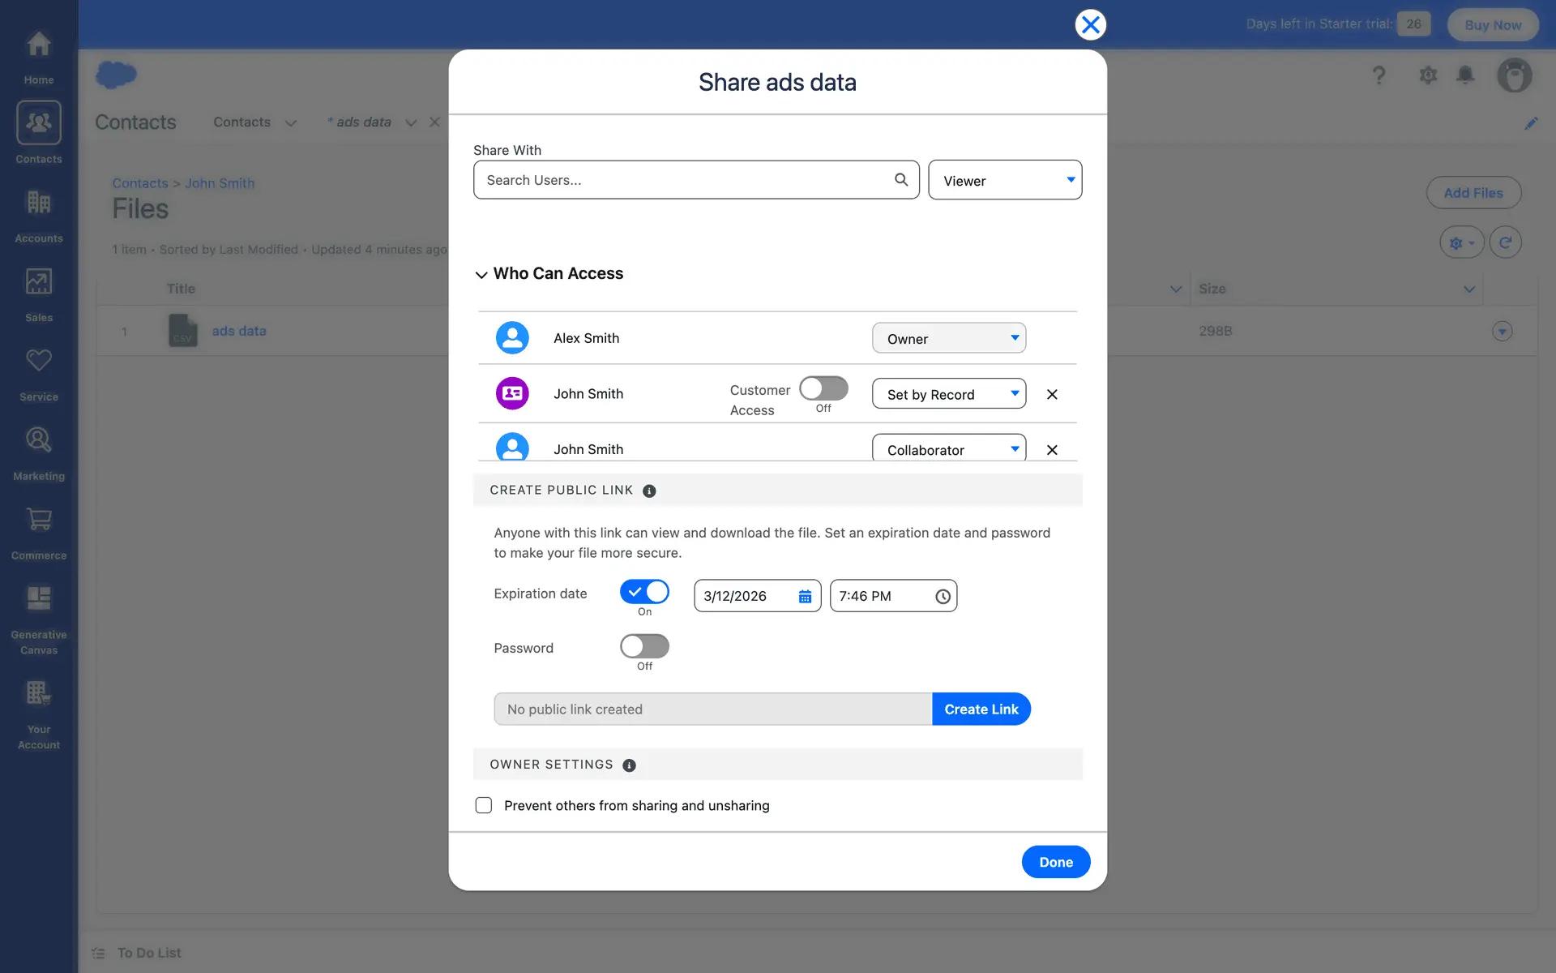Remove the John Smith Set by Record entry
Screen dimensions: 1556x973
click(1052, 395)
